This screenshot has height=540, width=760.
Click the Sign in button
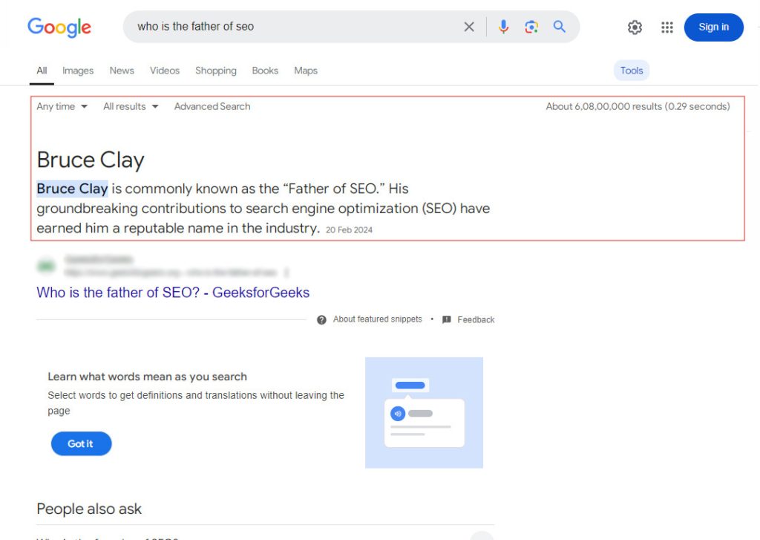point(712,27)
